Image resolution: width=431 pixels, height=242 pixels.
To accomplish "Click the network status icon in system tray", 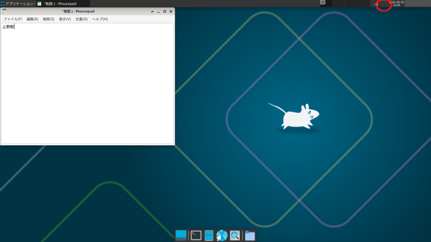I will (376, 4).
